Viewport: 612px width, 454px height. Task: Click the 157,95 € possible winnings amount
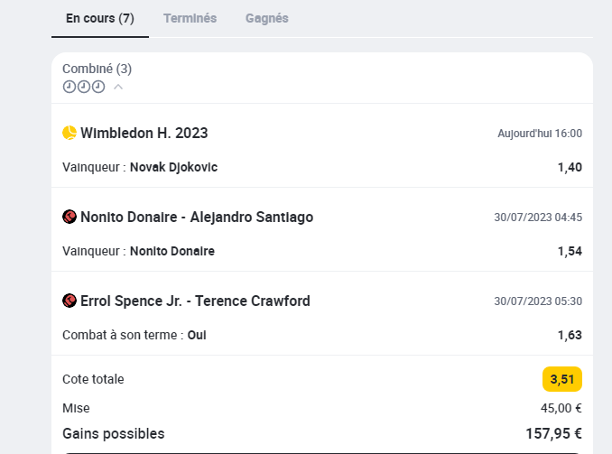[x=553, y=433]
